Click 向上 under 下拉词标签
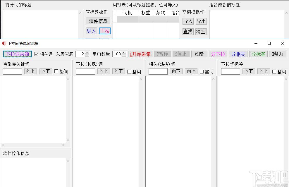This screenshot has height=187, width=289. pos(264,71)
